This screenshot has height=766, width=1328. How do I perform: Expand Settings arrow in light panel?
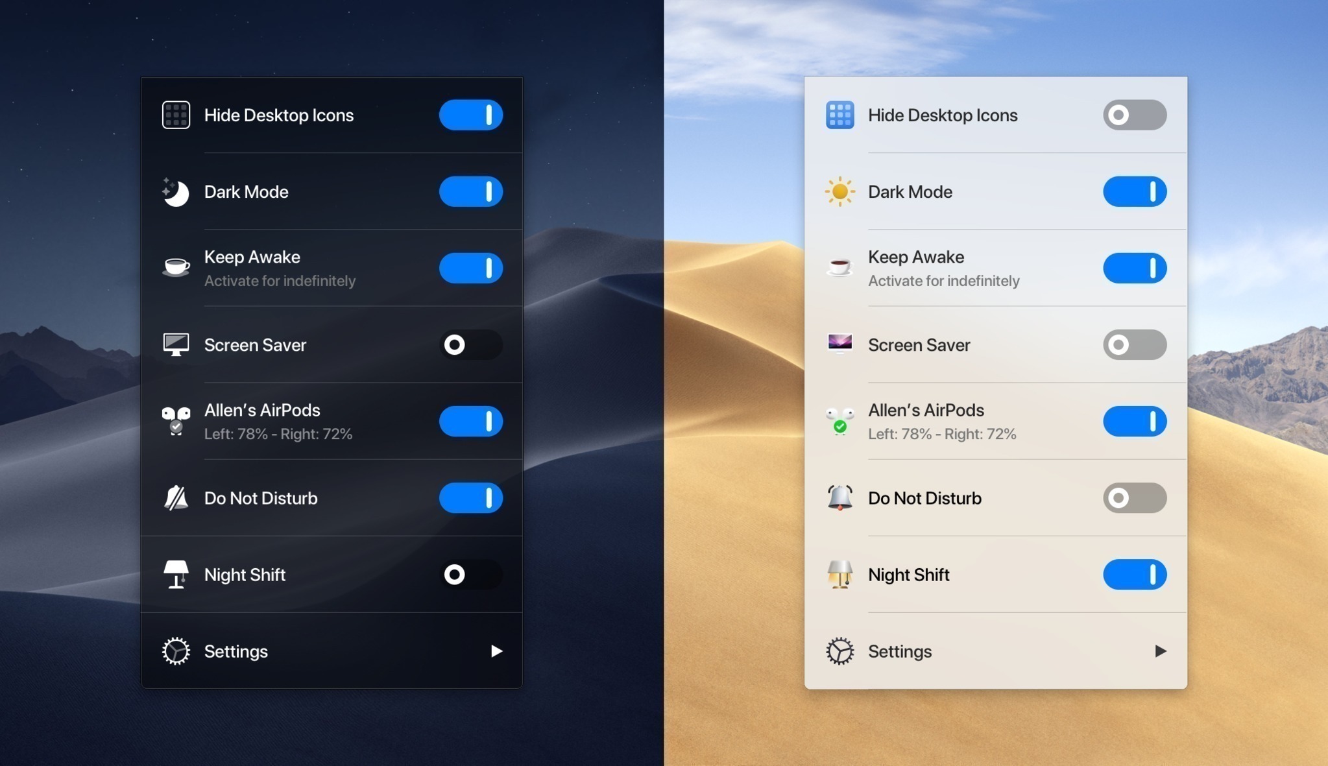click(x=1160, y=651)
